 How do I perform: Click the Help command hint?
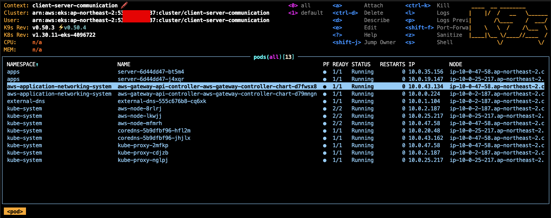pos(370,35)
